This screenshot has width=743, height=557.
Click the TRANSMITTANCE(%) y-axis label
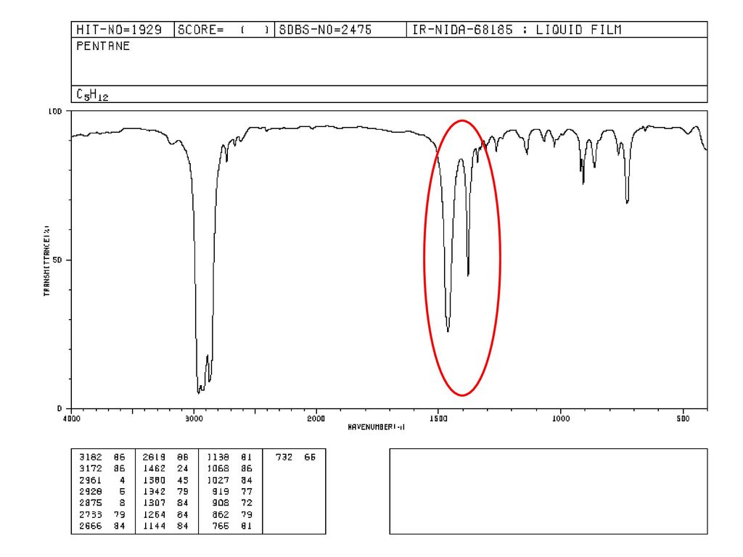pos(46,260)
